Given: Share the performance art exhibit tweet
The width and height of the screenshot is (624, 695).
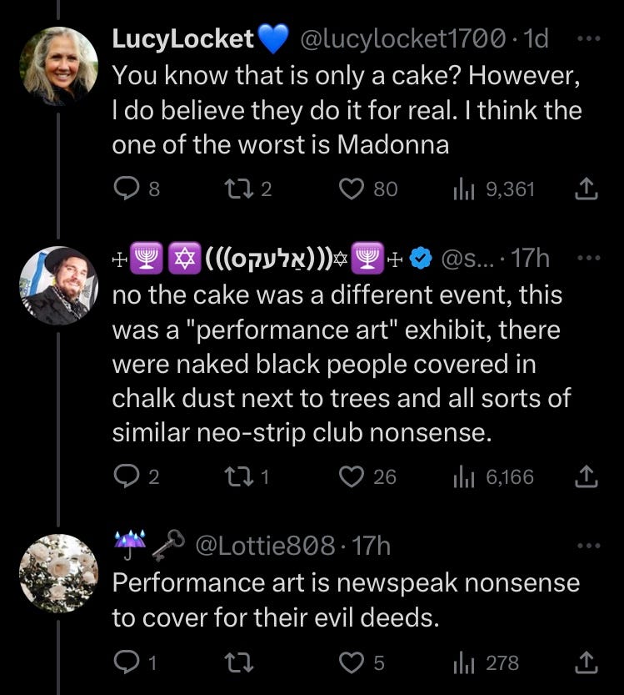Looking at the screenshot, I should [587, 476].
